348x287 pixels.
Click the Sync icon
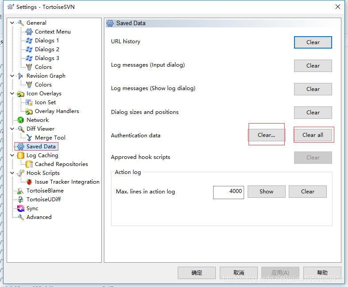pos(21,208)
